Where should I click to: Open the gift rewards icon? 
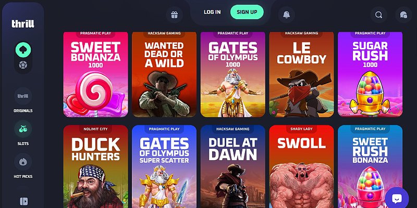pos(175,15)
